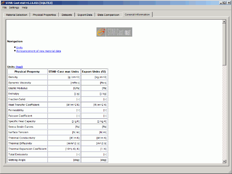This screenshot has height=174, width=232.
Task: Select the Data Comparison tab
Action: 108,15
